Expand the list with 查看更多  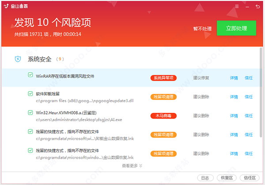[x=132, y=166]
